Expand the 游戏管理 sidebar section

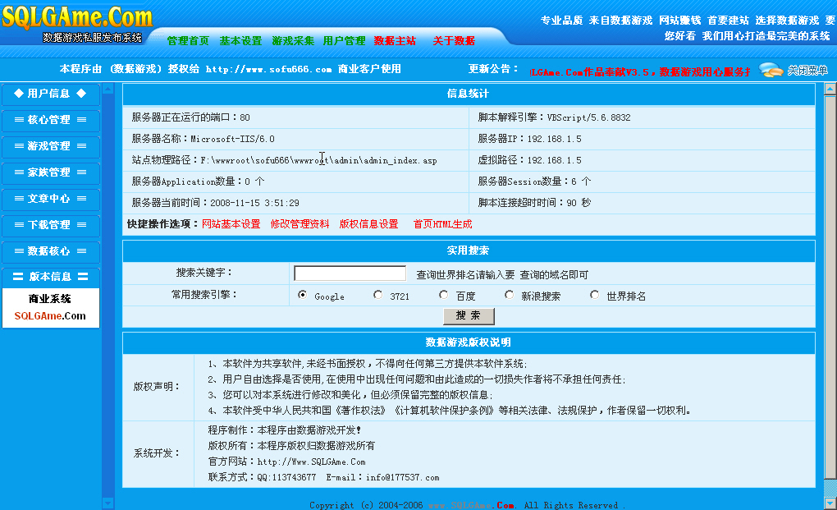tap(50, 146)
